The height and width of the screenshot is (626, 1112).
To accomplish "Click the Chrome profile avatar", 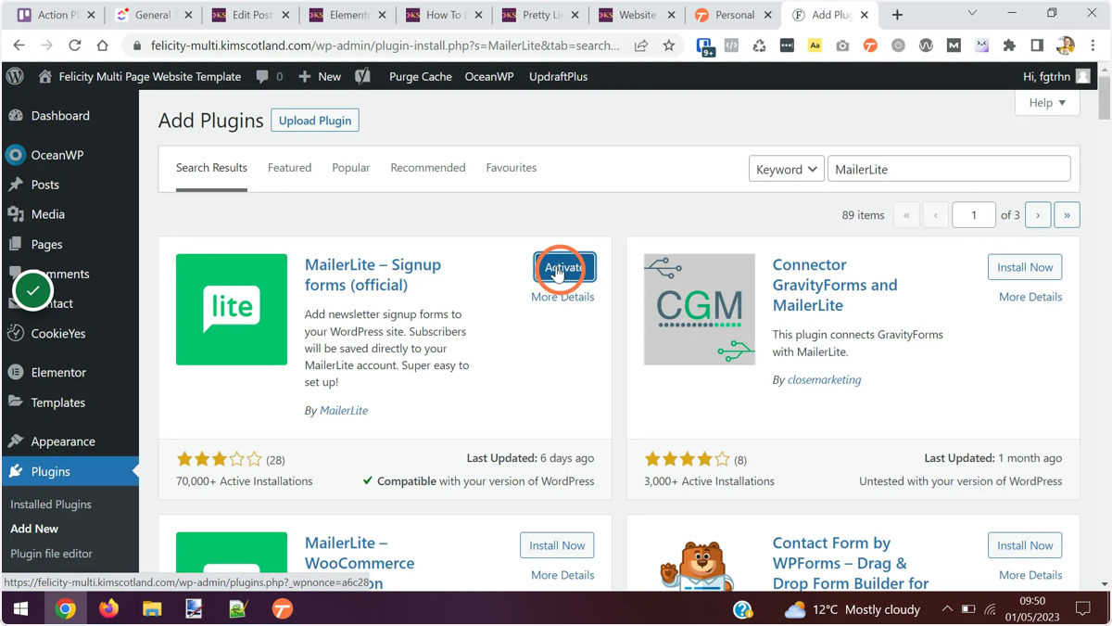I will pyautogui.click(x=1066, y=45).
